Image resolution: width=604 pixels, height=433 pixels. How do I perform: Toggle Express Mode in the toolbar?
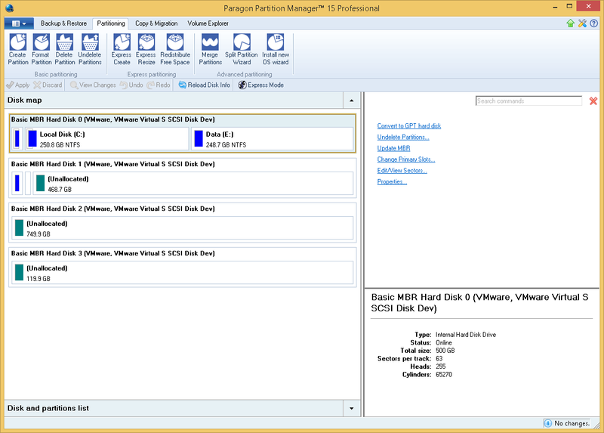(260, 85)
